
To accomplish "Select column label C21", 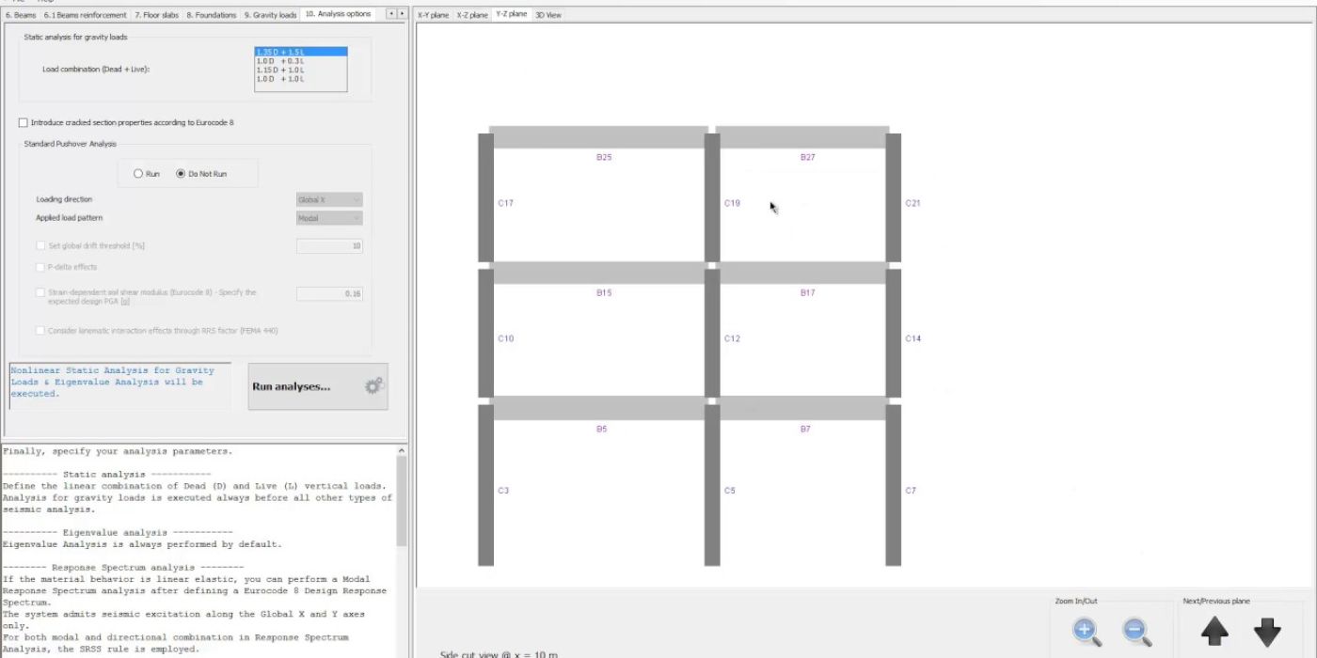I will click(912, 203).
